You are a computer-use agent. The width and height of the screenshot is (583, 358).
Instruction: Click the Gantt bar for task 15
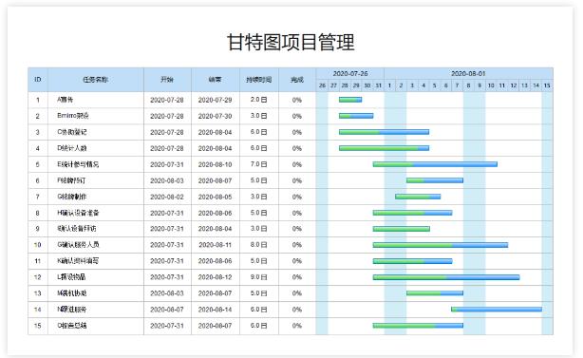[x=418, y=326]
